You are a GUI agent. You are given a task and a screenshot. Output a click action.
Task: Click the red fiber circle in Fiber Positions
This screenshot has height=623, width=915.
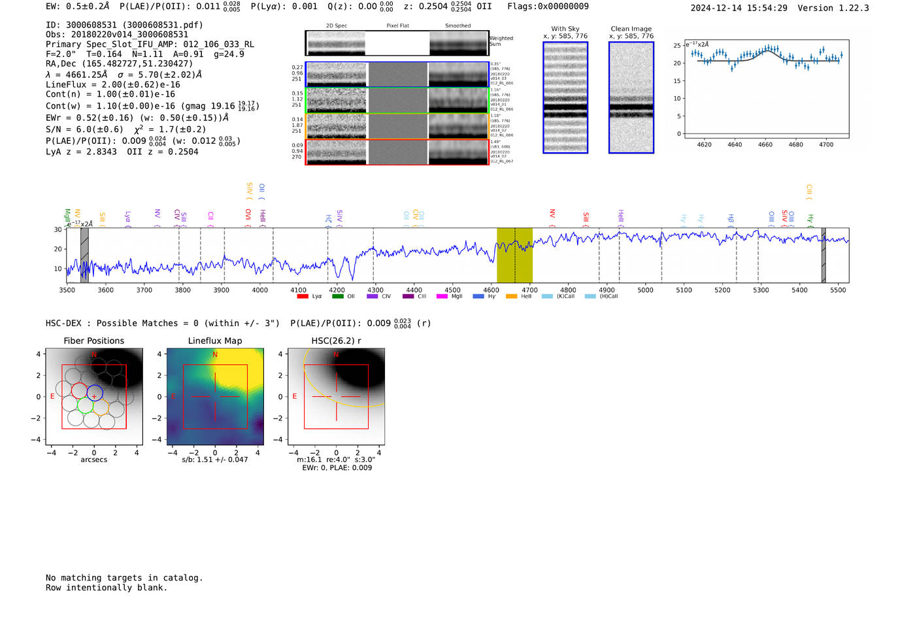(x=79, y=391)
